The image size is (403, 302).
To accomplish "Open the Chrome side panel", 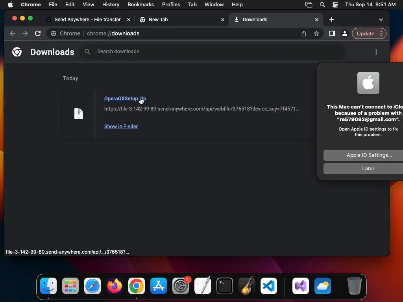I will 332,34.
